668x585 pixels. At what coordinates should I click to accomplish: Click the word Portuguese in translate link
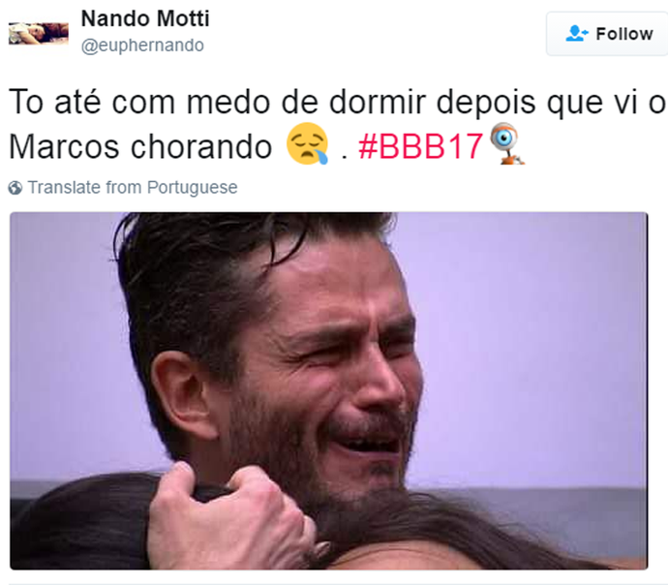[192, 188]
